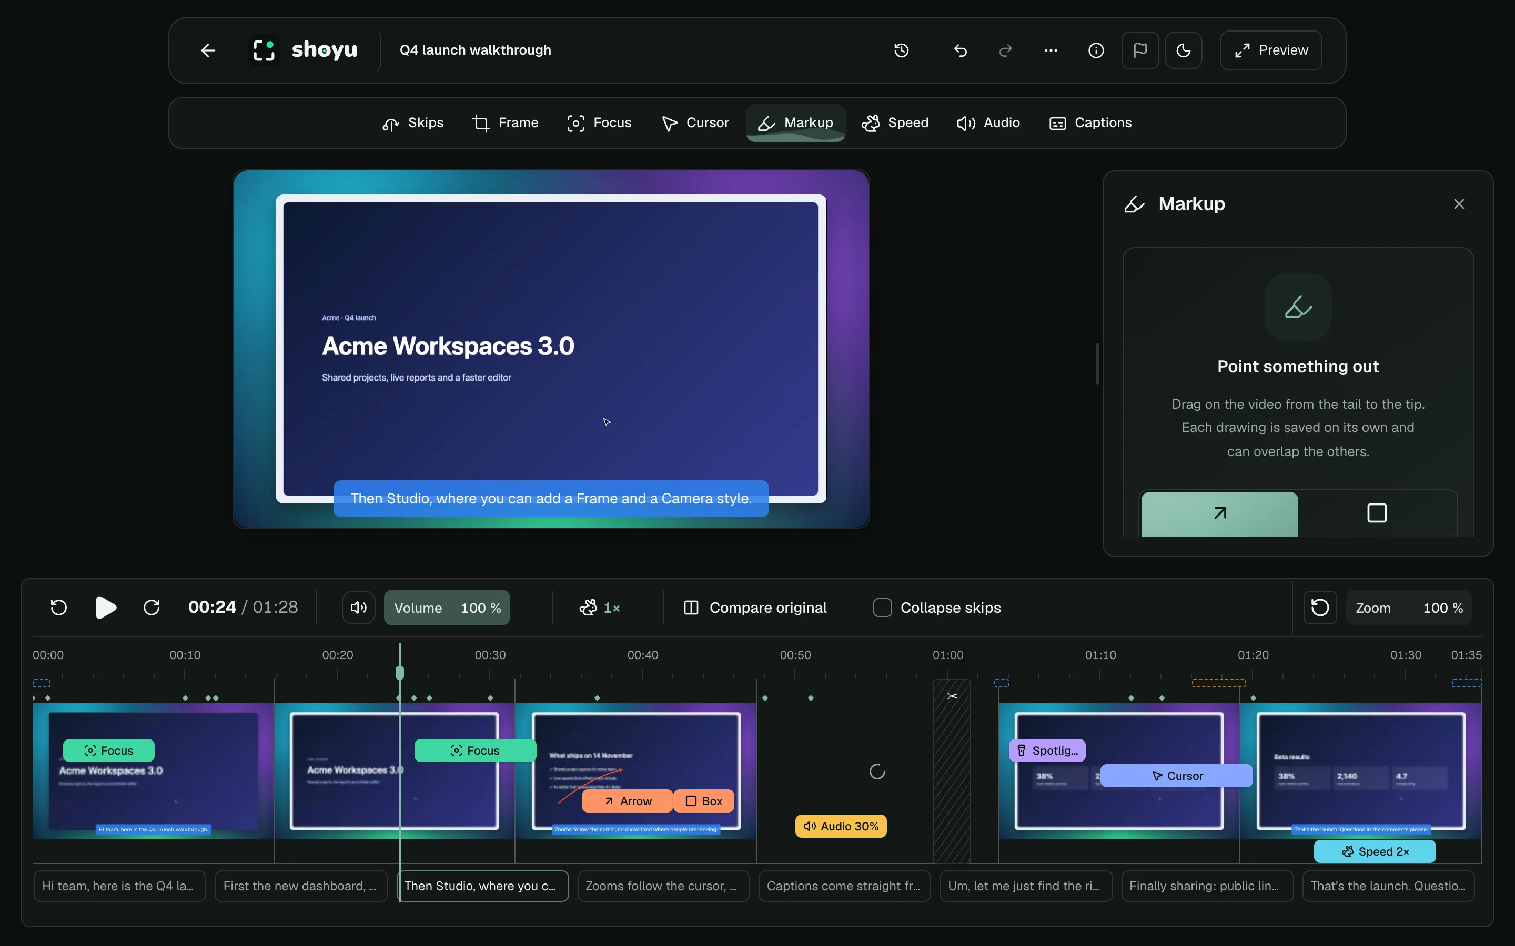Click the scissors cut marker on timeline
Screen dimensions: 1515x946
point(952,696)
